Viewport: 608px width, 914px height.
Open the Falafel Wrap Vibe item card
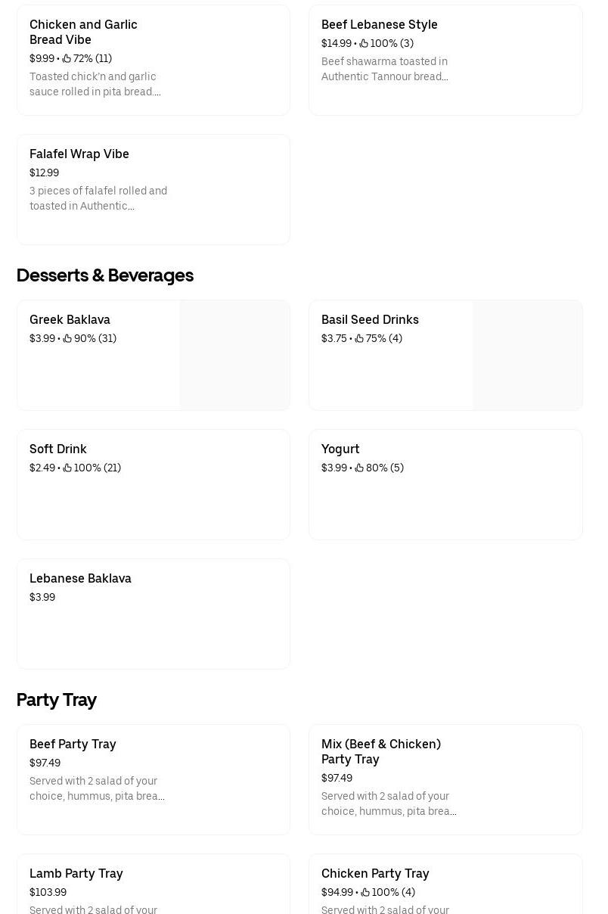tap(154, 189)
